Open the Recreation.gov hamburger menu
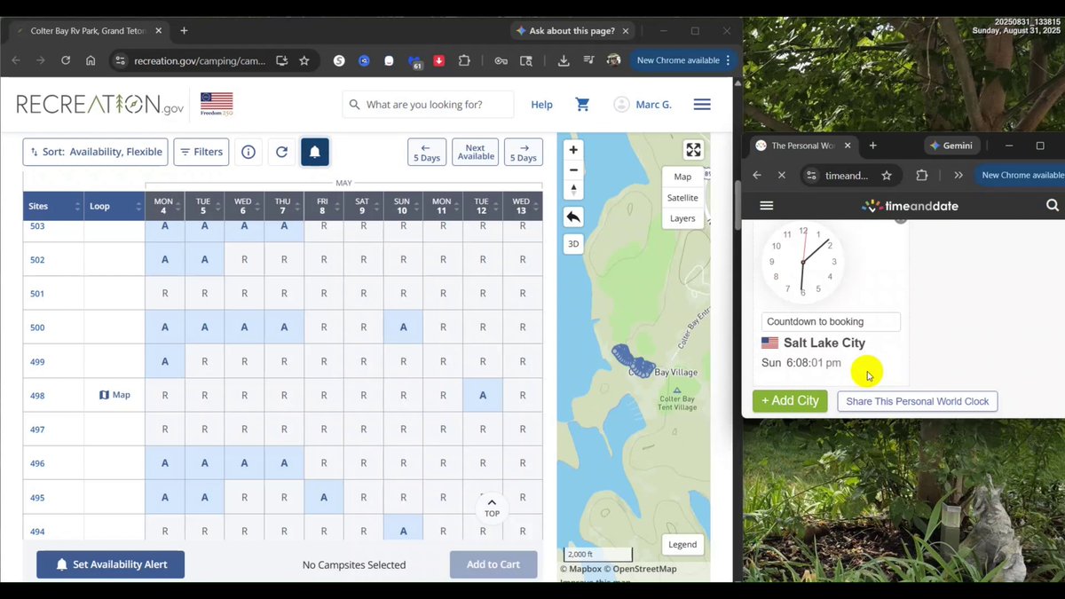Viewport: 1065px width, 599px height. point(702,104)
